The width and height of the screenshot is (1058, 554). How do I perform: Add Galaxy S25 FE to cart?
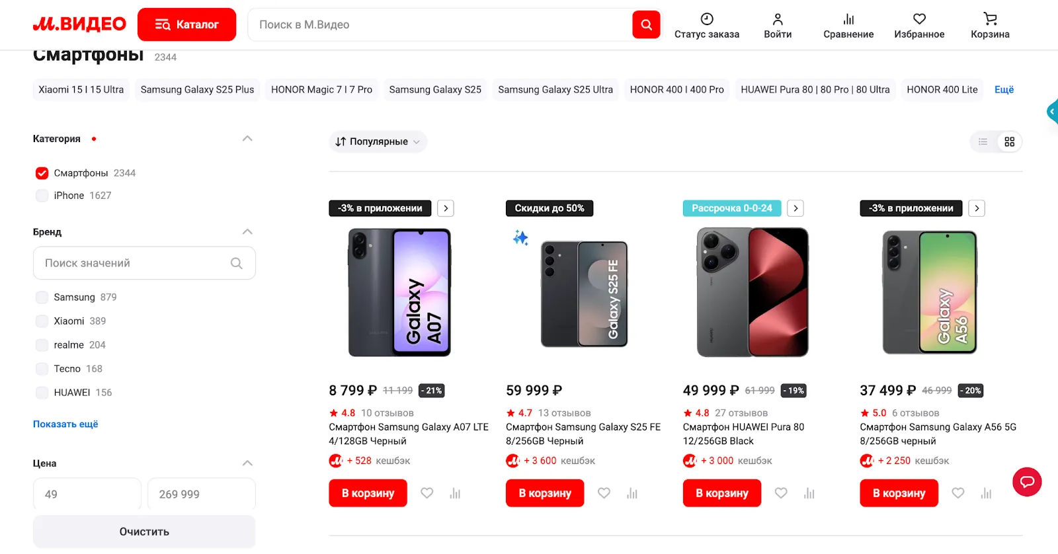coord(545,493)
